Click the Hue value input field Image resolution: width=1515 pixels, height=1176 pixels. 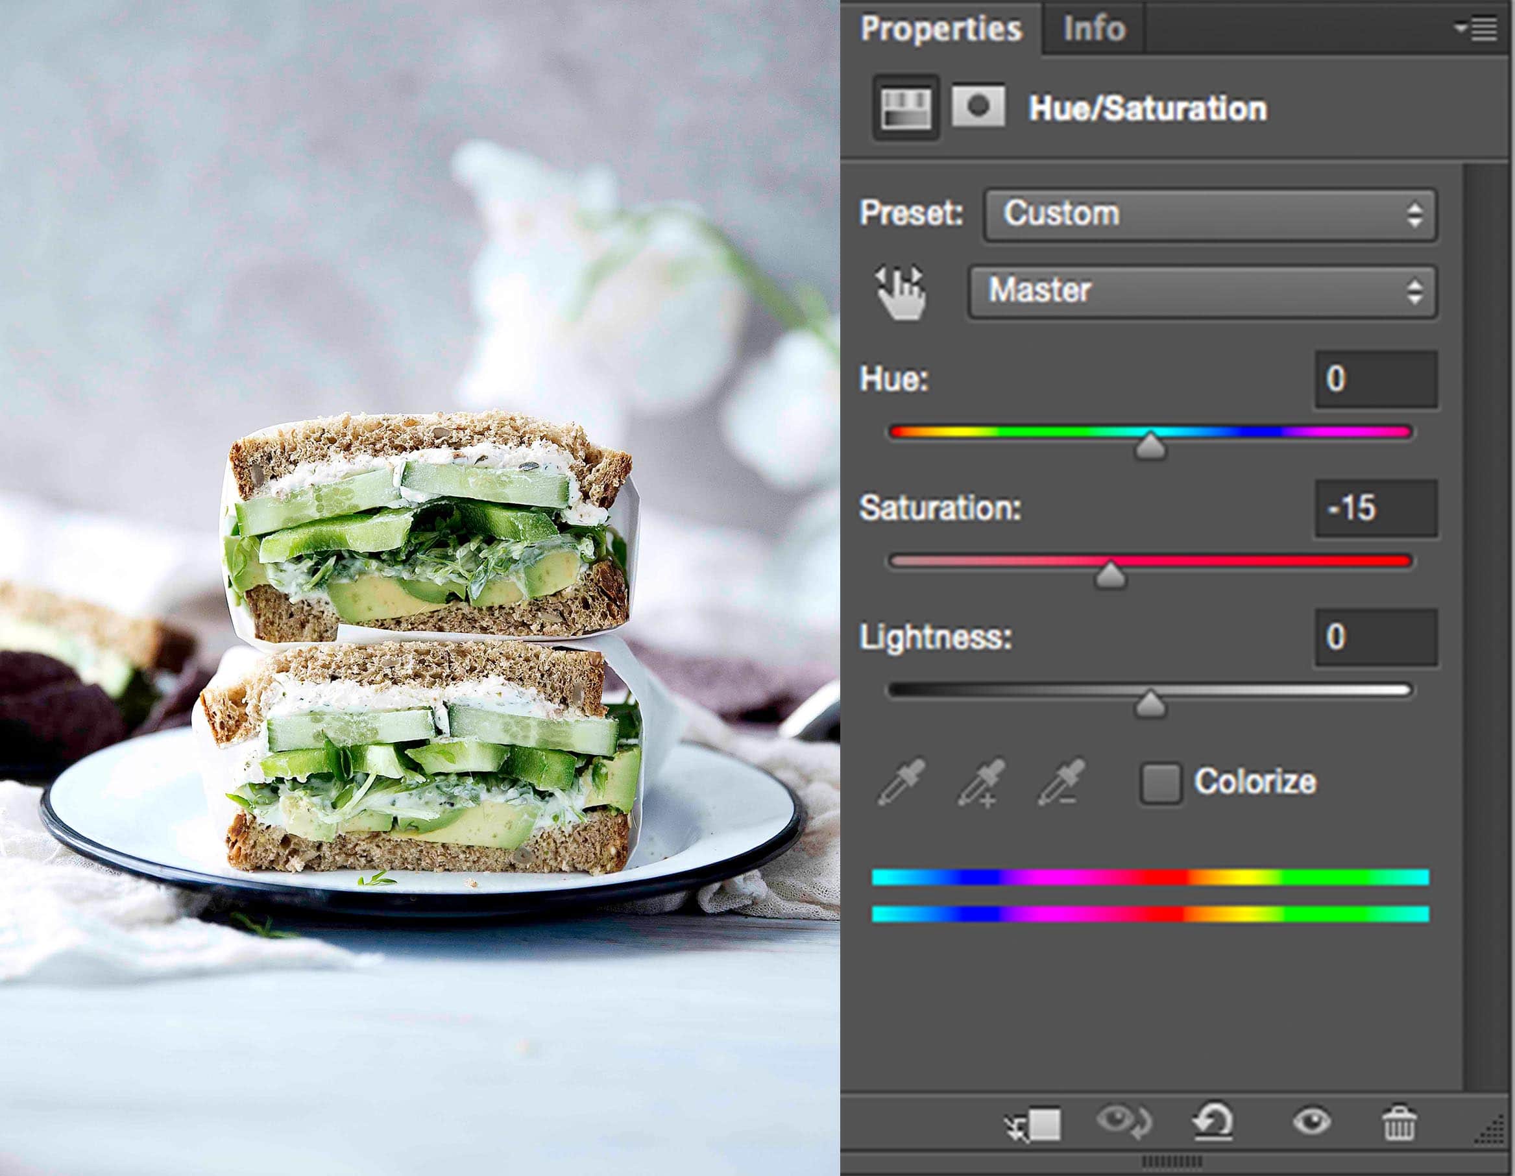pos(1376,379)
